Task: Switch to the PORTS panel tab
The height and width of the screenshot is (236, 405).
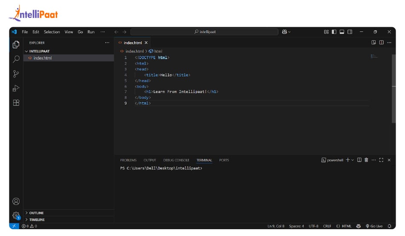Action: pos(224,160)
